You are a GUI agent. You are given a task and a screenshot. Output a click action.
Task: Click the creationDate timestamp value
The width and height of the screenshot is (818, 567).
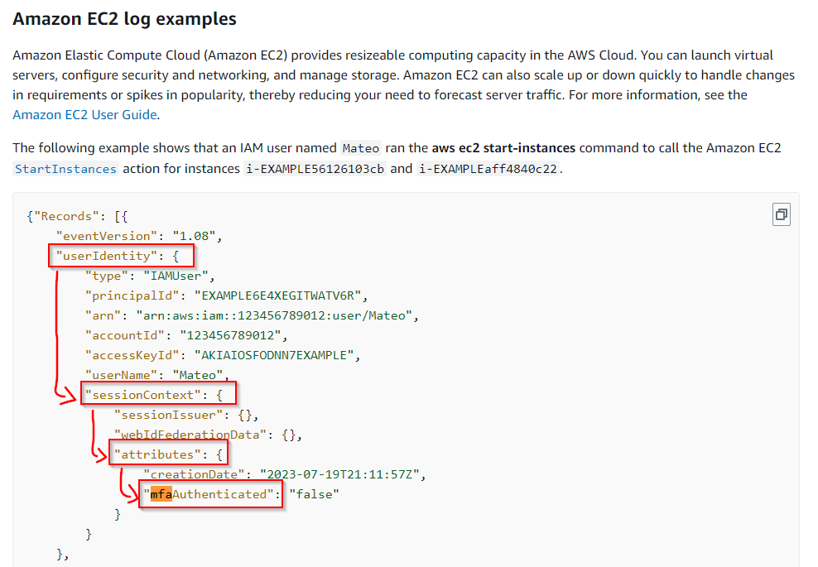click(342, 474)
